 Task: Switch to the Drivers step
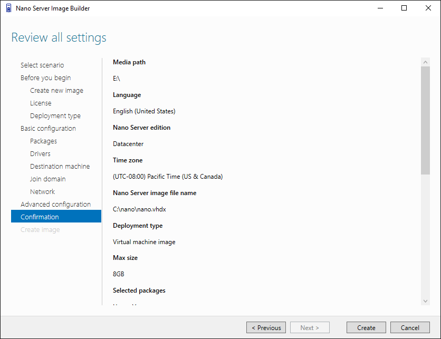40,154
